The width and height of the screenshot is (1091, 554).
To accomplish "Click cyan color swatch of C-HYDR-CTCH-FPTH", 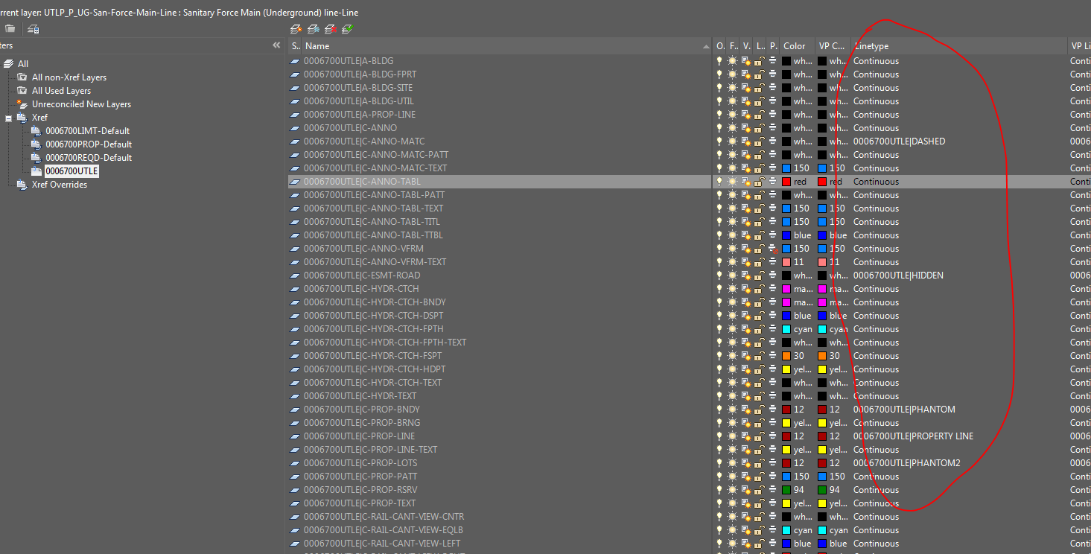I will coord(786,329).
